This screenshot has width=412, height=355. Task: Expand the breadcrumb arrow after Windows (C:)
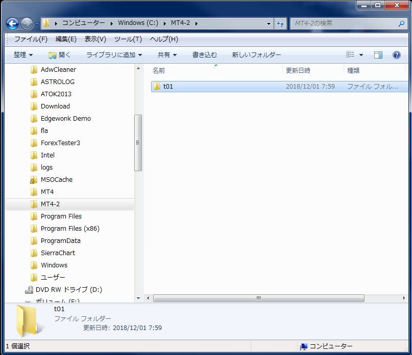[x=165, y=23]
